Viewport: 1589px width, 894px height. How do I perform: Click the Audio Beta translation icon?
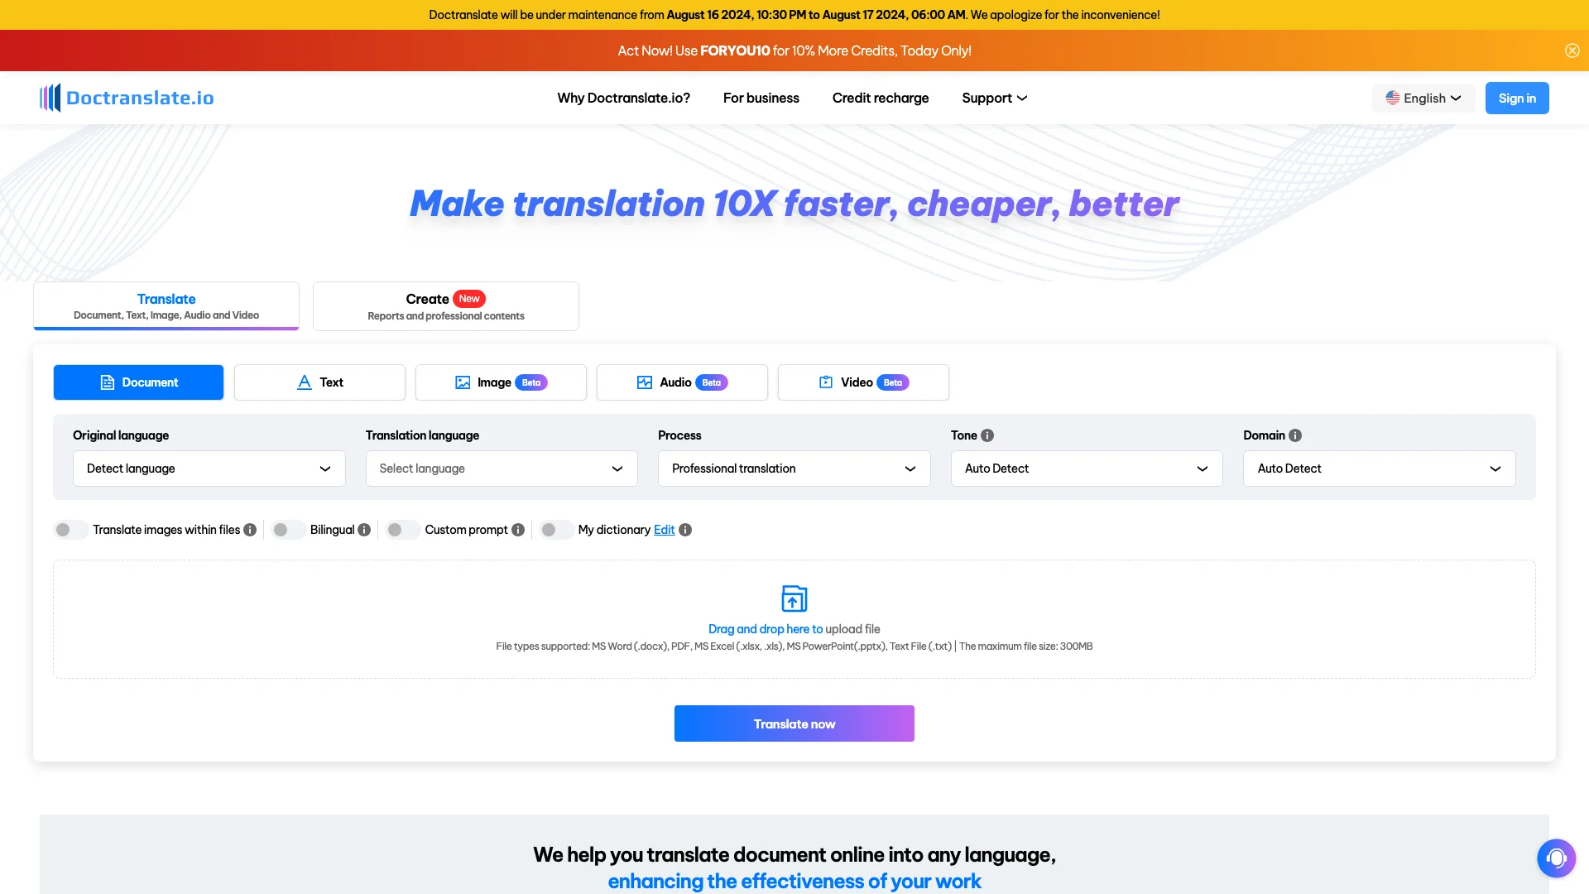coord(644,382)
